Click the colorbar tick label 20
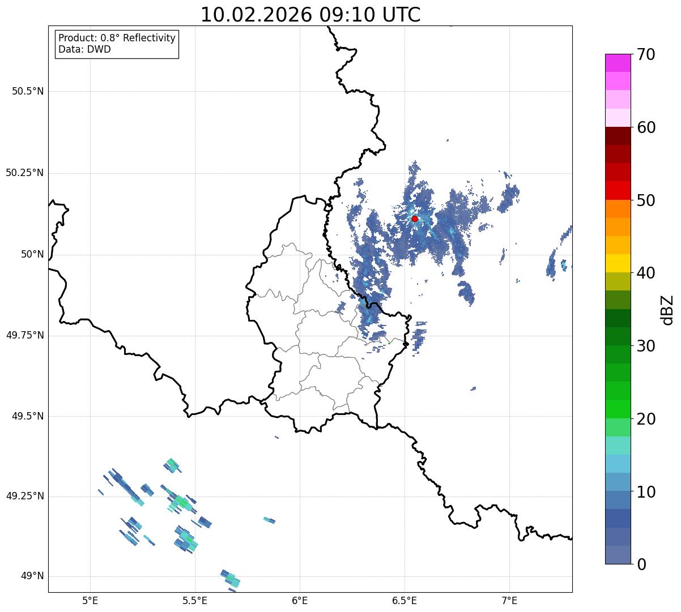The height and width of the screenshot is (612, 681). [x=646, y=420]
